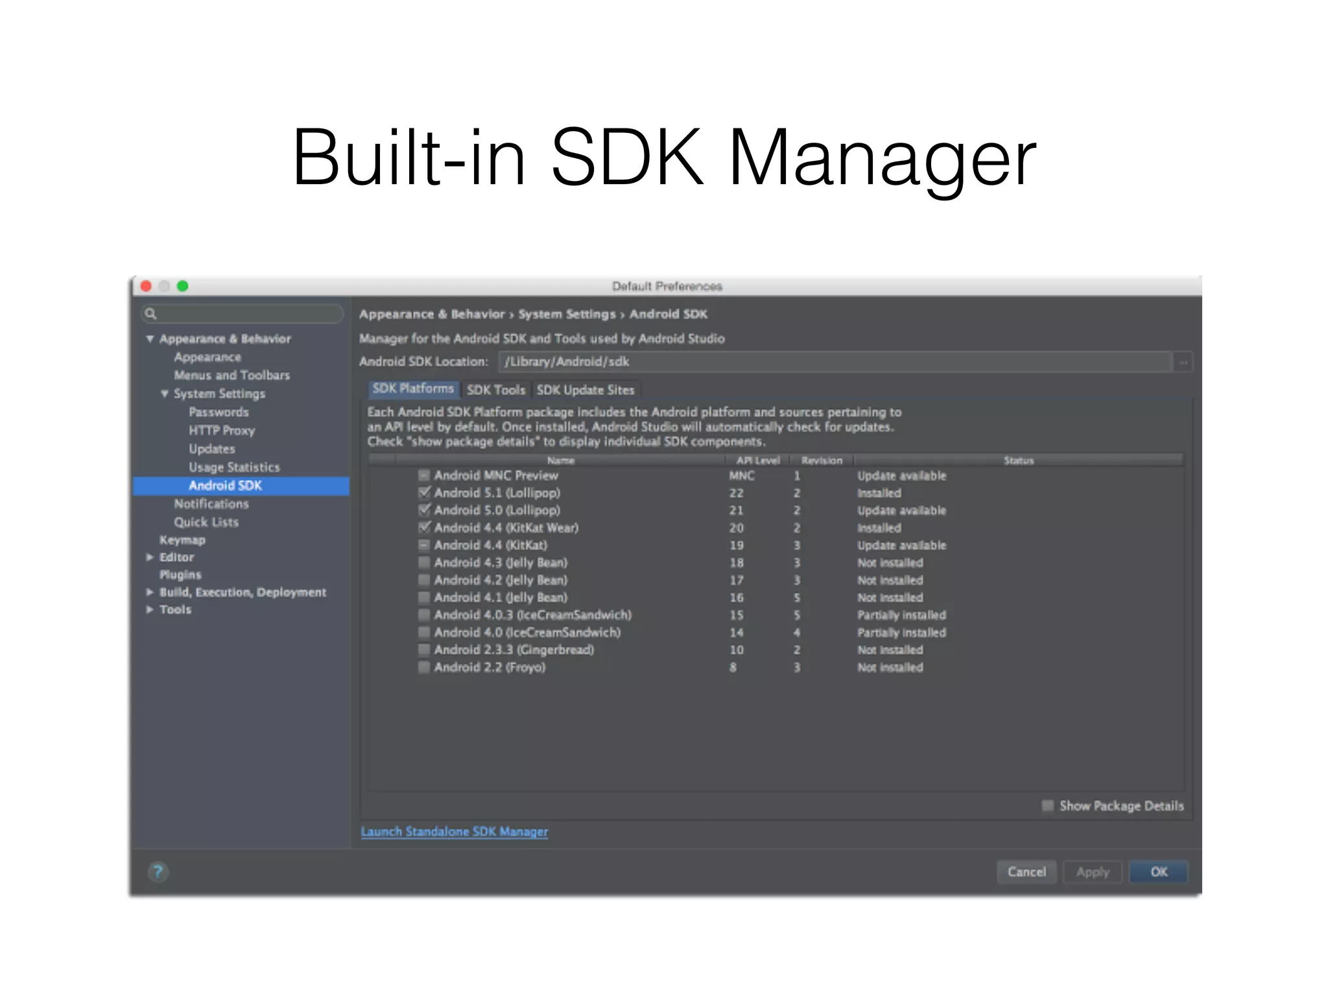The height and width of the screenshot is (996, 1328).
Task: Sort by the Status column header
Action: (1019, 460)
